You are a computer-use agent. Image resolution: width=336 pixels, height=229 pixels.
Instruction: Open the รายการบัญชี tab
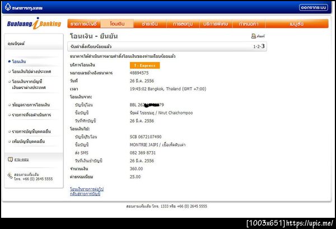click(x=83, y=24)
